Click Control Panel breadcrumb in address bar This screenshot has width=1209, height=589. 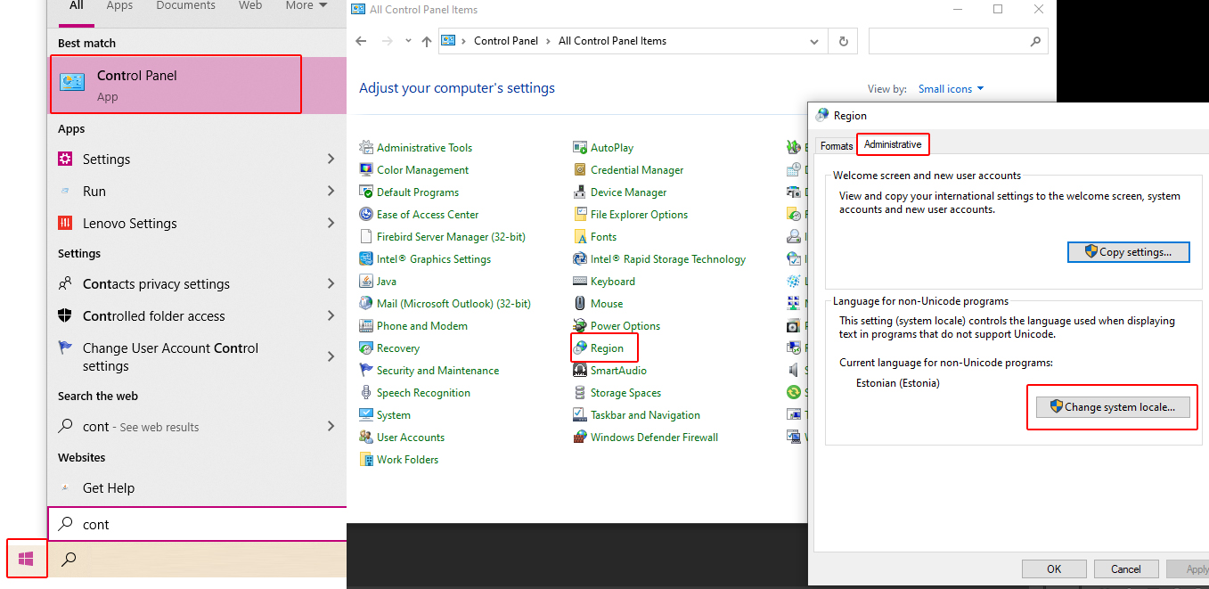[x=506, y=41]
